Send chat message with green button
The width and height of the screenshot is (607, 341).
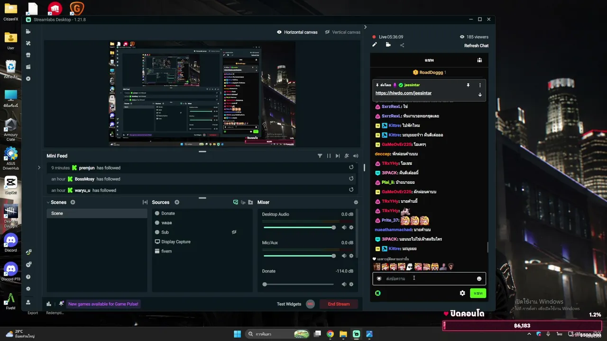tap(478, 293)
